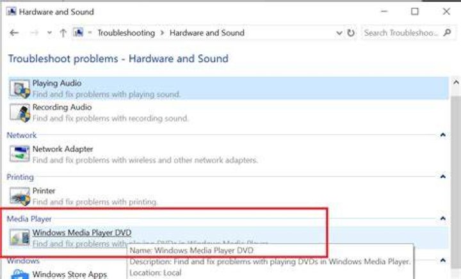
Task: Maximize the Hardware and Sound window
Action: coord(415,12)
